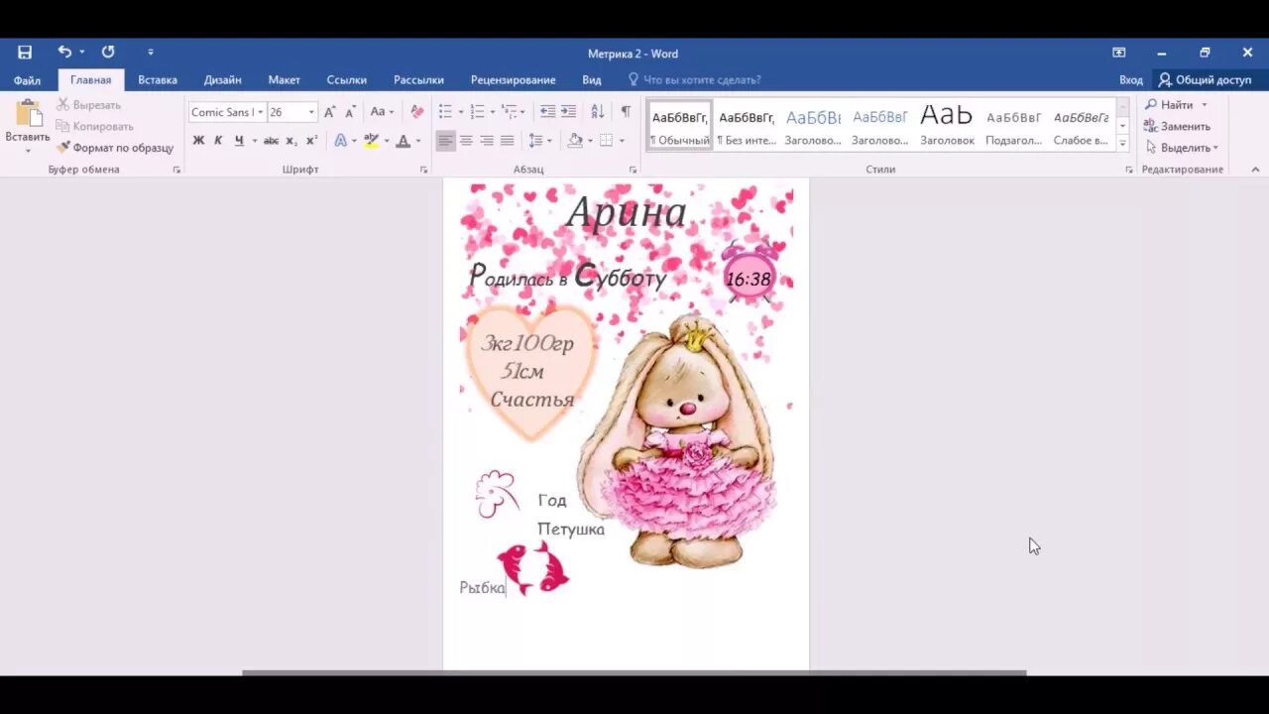Toggle bold Ж formatting
1269x714 pixels.
point(198,141)
